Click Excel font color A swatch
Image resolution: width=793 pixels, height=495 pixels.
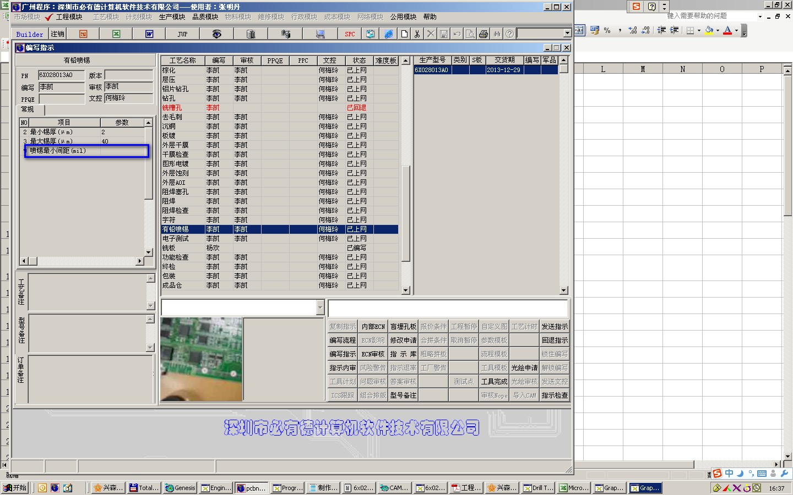(727, 30)
